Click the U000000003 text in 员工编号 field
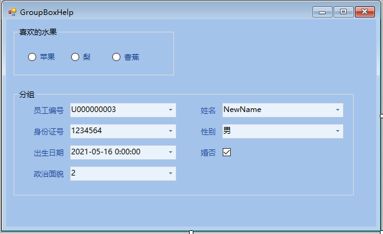Image resolution: width=383 pixels, height=234 pixels. 94,110
